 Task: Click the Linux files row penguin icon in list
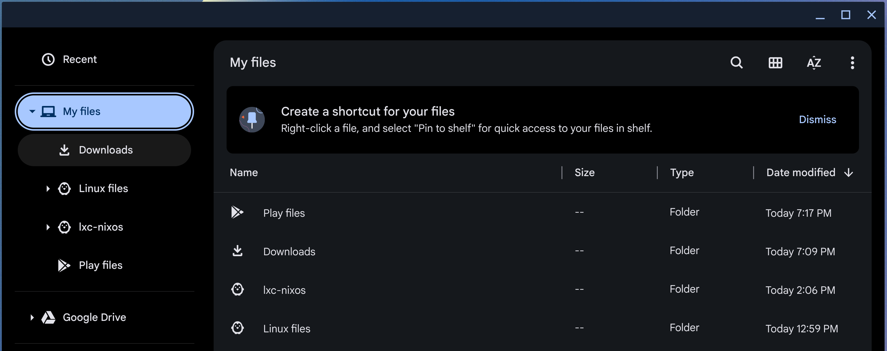coord(237,328)
